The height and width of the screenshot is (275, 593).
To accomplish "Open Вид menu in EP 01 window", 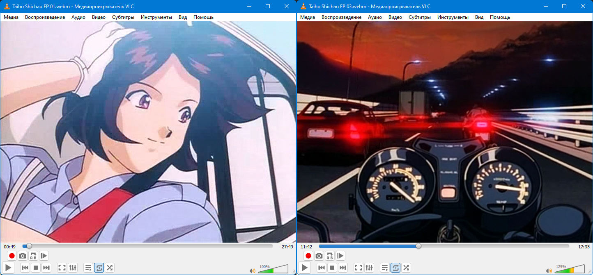I will 183,17.
